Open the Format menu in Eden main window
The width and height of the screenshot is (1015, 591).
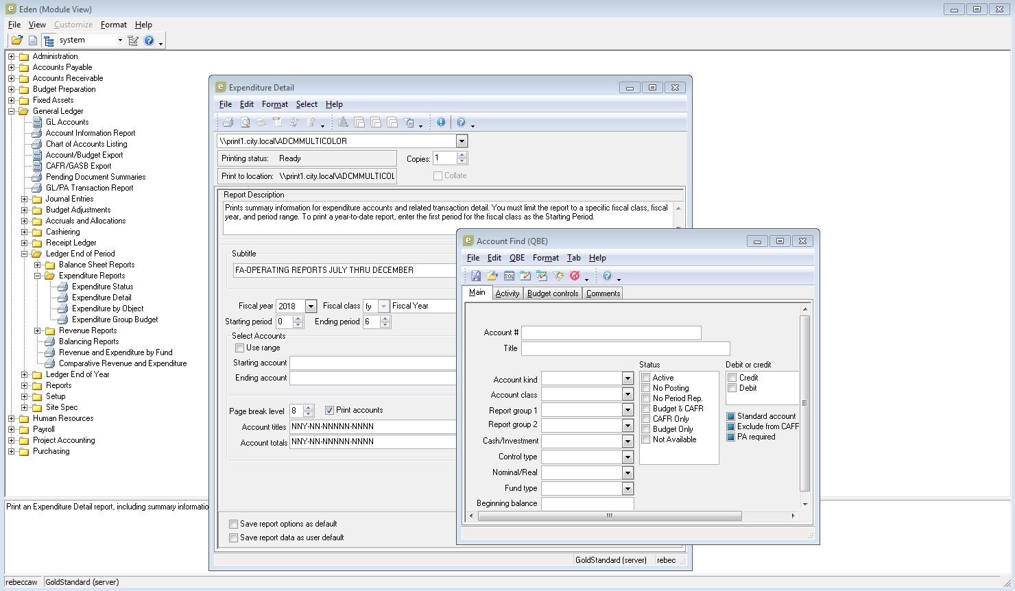pyautogui.click(x=113, y=25)
